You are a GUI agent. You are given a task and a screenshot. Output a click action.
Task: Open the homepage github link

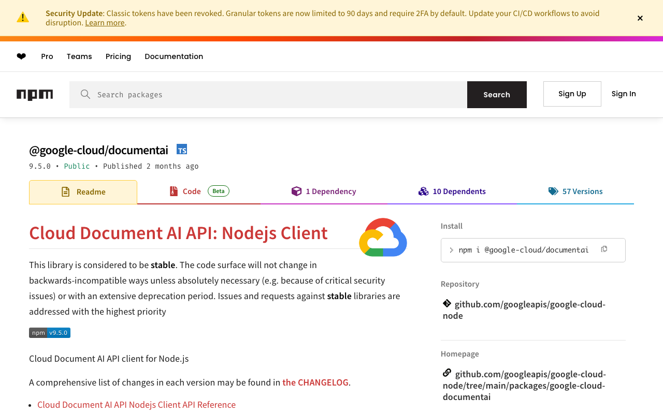point(524,386)
